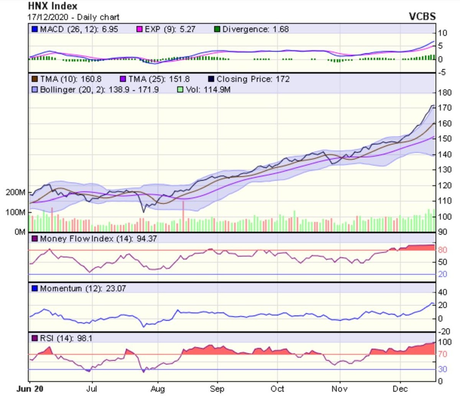The height and width of the screenshot is (397, 460).
Task: Click the blue 20 oversold level label
Action: 442,274
